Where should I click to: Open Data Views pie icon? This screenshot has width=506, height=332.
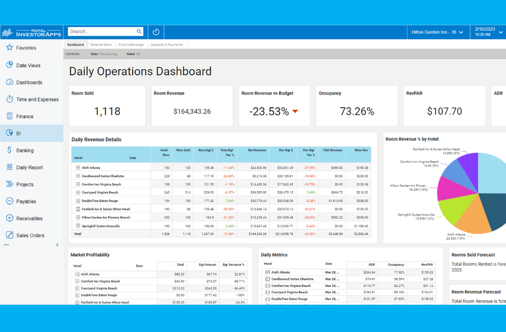pyautogui.click(x=10, y=64)
